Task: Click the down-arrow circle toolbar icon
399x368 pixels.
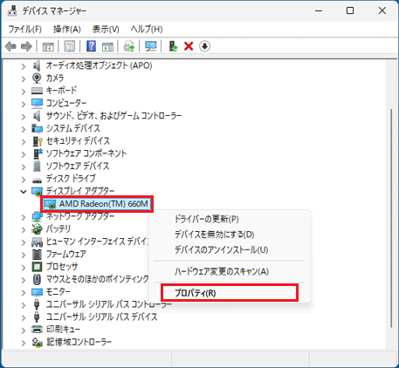Action: point(204,46)
